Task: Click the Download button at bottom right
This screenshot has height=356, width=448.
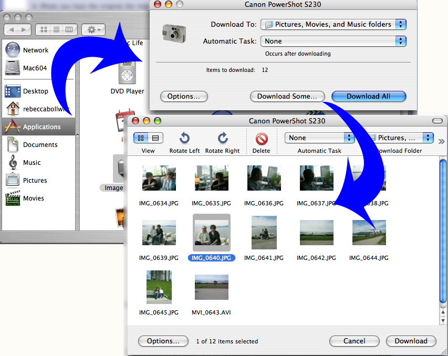Action: click(411, 341)
